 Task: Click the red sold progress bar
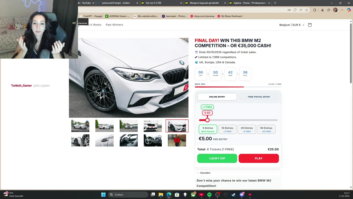click(219, 87)
